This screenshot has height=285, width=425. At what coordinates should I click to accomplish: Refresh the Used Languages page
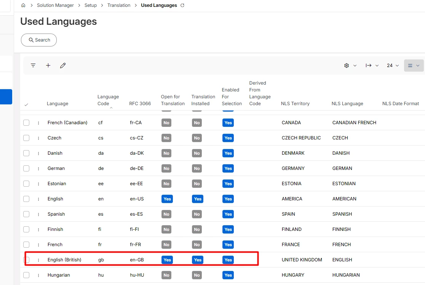pos(182,5)
